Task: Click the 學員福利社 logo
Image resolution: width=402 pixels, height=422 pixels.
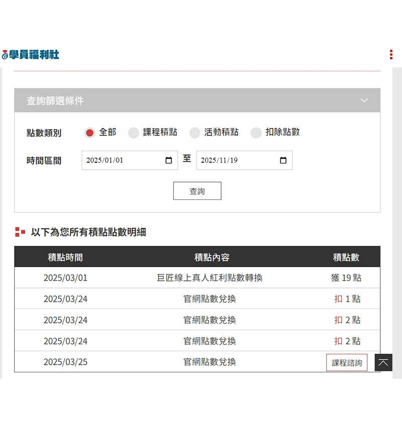Action: click(x=30, y=55)
